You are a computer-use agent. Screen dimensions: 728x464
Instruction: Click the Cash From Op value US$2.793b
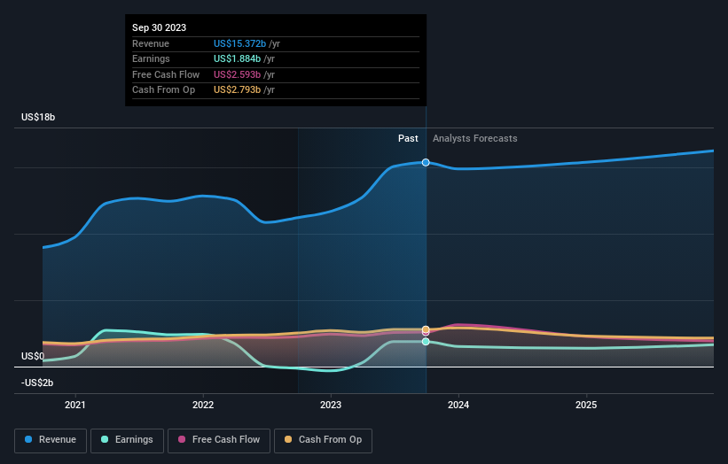[237, 90]
